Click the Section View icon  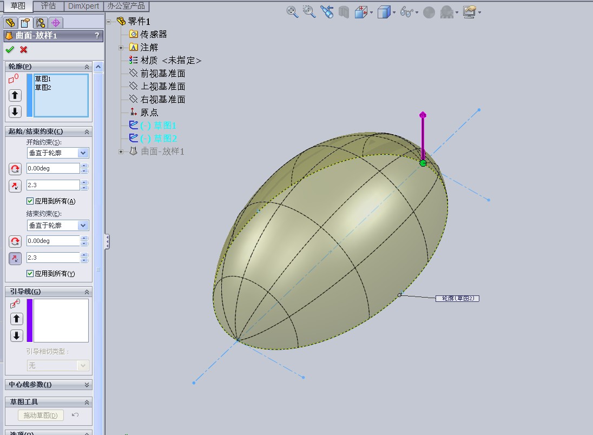(344, 12)
